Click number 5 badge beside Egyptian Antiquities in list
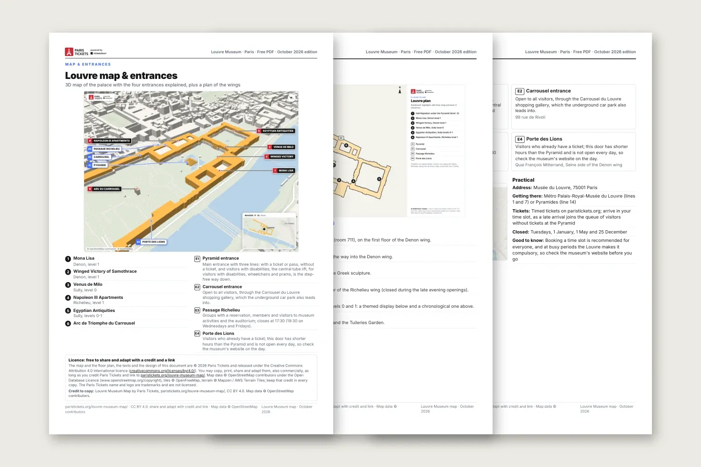 click(68, 311)
